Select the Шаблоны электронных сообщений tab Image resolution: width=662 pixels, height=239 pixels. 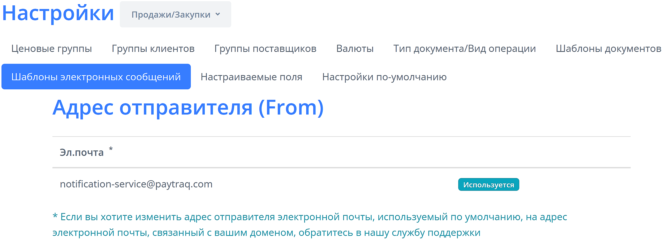96,77
